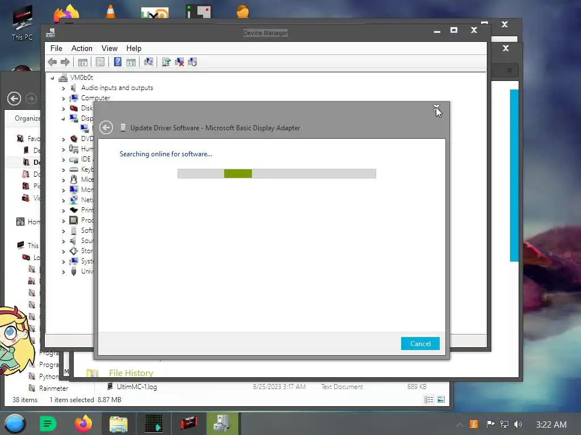Click Scan for hardware changes icon
Screen dimensions: 581x435
149,62
